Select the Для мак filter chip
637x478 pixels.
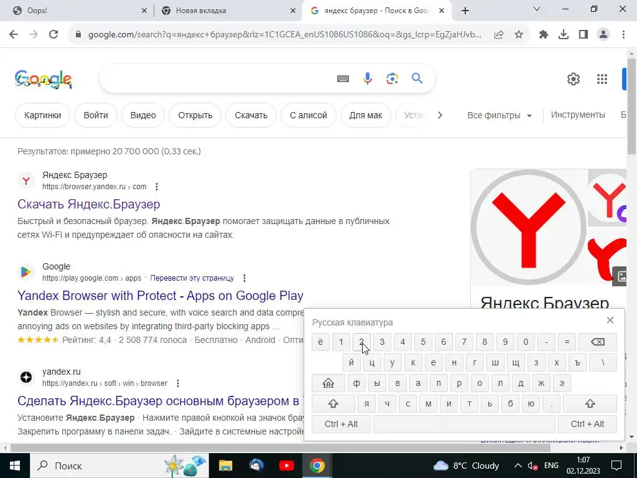click(366, 115)
